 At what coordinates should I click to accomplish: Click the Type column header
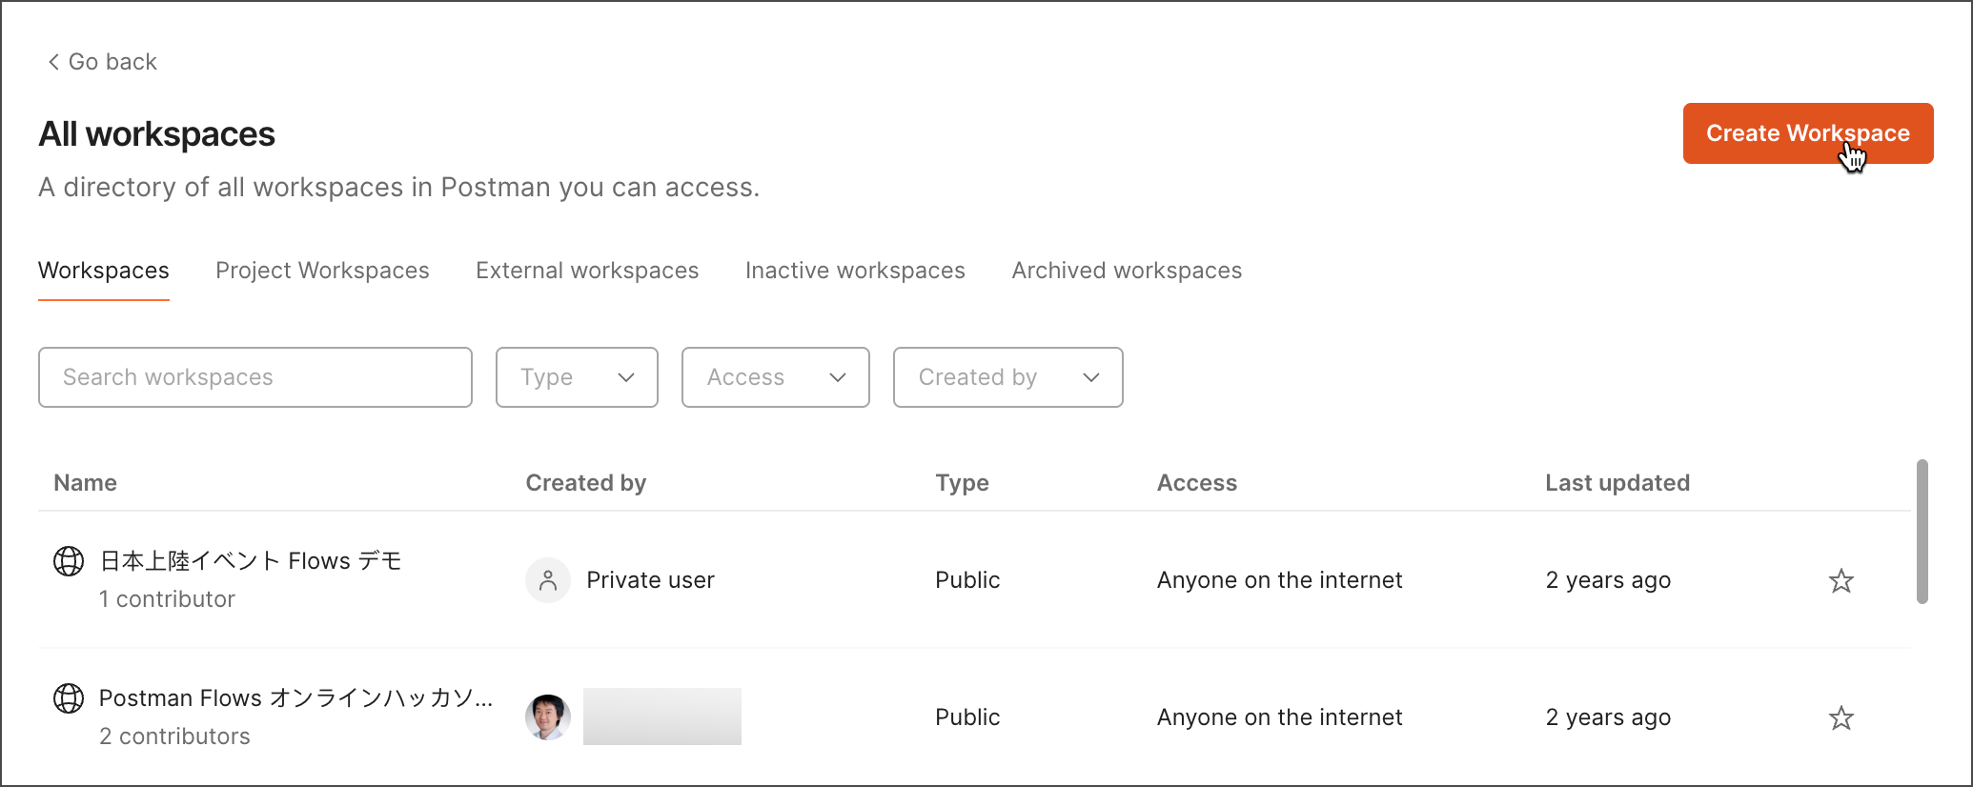point(962,483)
